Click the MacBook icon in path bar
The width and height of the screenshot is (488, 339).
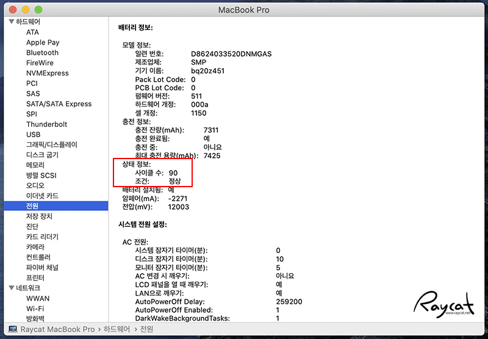pos(13,329)
